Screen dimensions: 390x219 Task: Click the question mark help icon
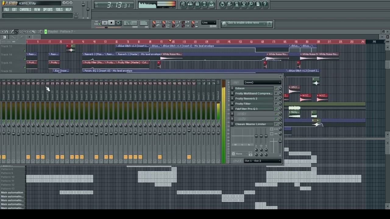pyautogui.click(x=265, y=4)
